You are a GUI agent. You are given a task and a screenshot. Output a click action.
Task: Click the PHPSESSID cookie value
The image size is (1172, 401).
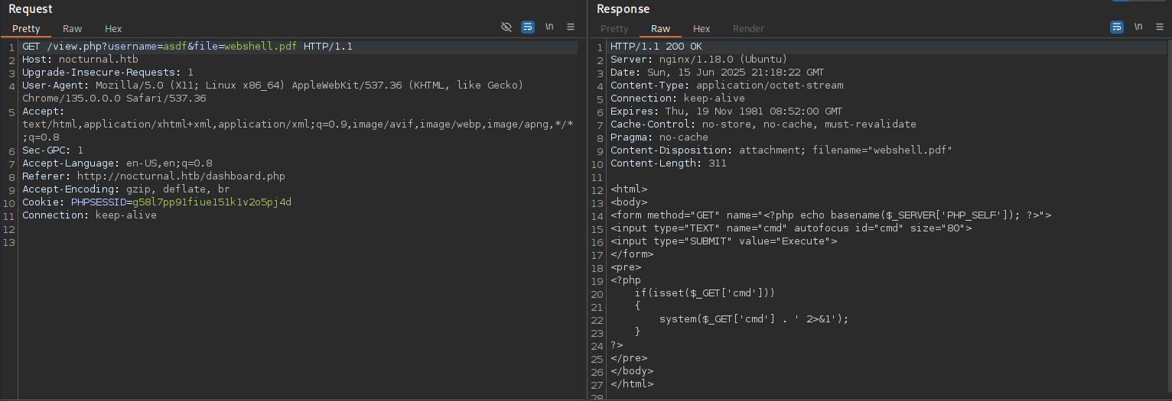212,202
